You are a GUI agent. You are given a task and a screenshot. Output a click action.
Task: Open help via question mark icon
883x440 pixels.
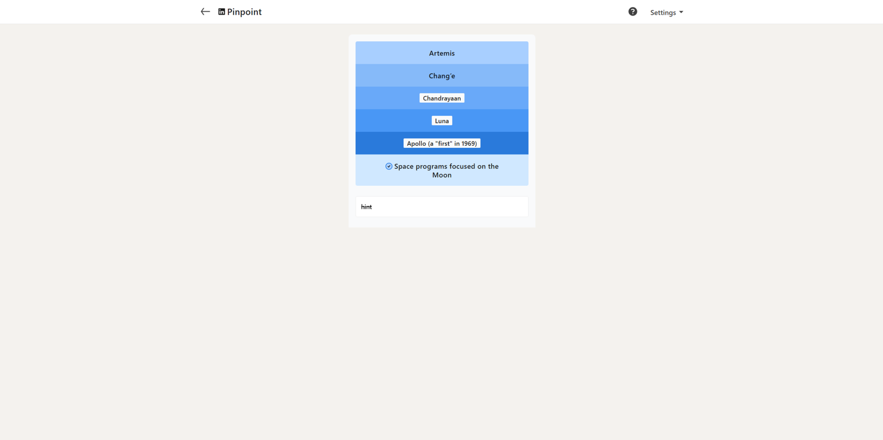[x=632, y=12]
